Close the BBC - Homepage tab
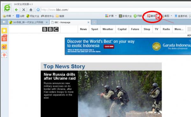This screenshot has height=117, width=191. click(x=88, y=22)
